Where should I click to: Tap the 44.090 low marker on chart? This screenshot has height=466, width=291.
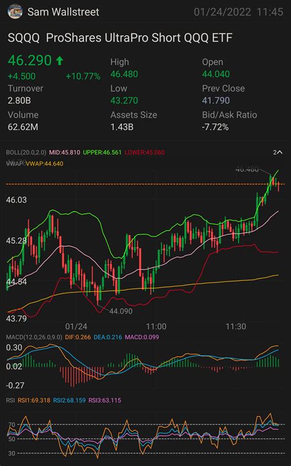pyautogui.click(x=121, y=311)
